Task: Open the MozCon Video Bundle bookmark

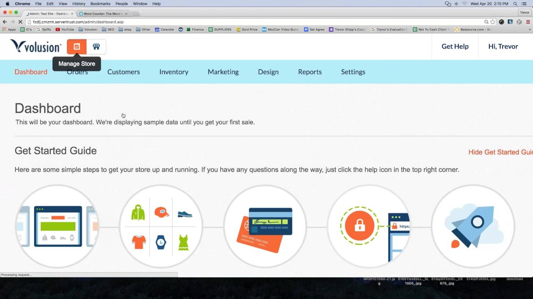Action: 280,29
